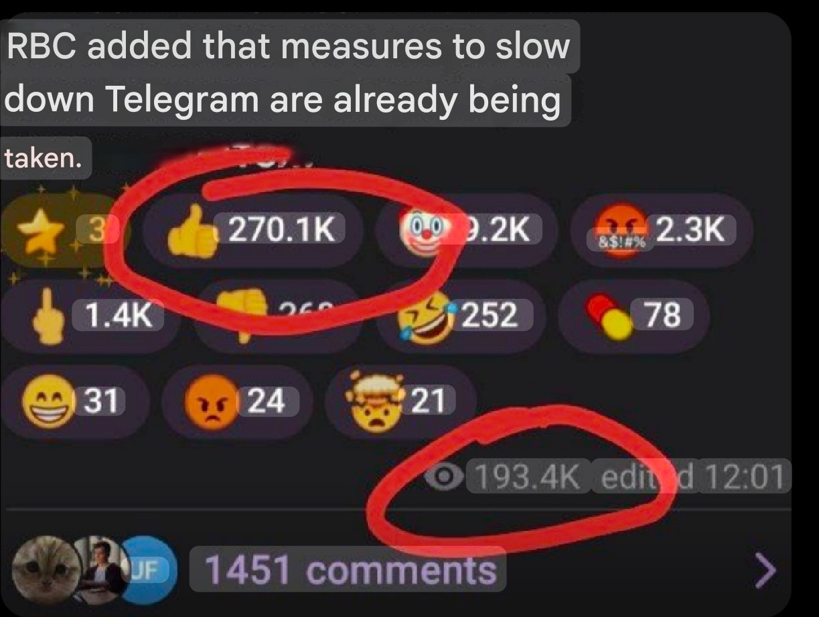Toggle the exploding head reaction 21
This screenshot has height=617, width=819.
400,402
